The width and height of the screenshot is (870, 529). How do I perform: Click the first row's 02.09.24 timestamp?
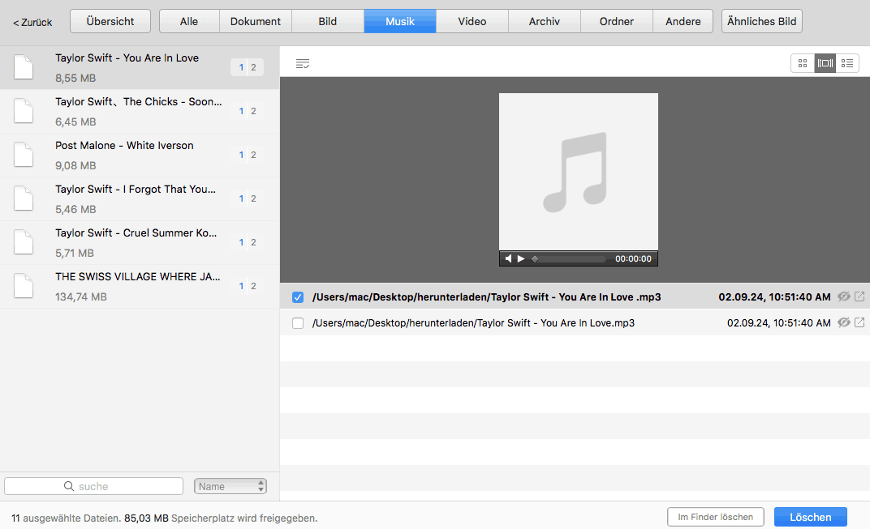(774, 297)
